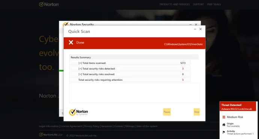Click the Medium Risk bars icon

point(224,117)
